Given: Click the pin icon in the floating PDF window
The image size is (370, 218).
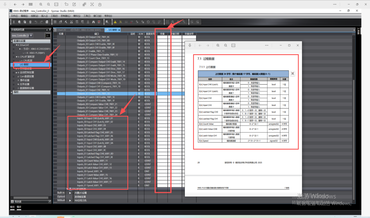Looking at the screenshot, I should point(190,45).
